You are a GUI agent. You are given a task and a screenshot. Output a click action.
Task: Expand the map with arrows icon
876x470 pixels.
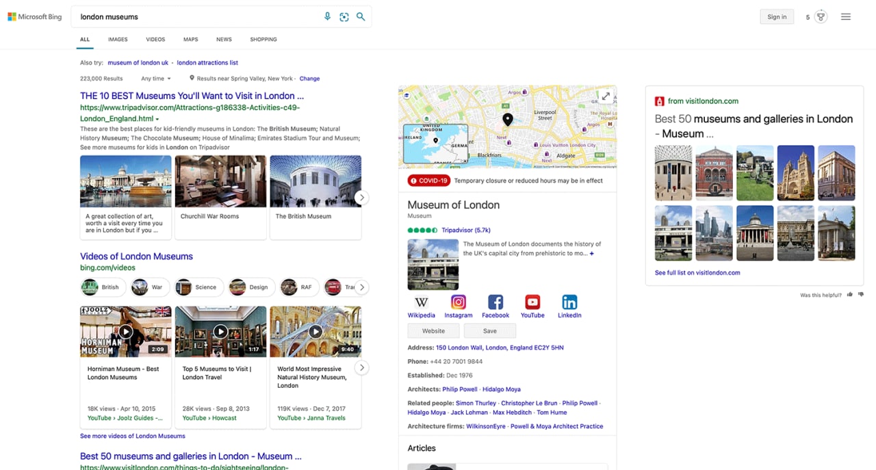tap(606, 96)
